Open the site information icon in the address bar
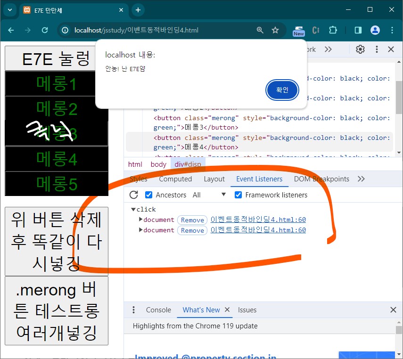The height and width of the screenshot is (359, 403). pos(65,30)
